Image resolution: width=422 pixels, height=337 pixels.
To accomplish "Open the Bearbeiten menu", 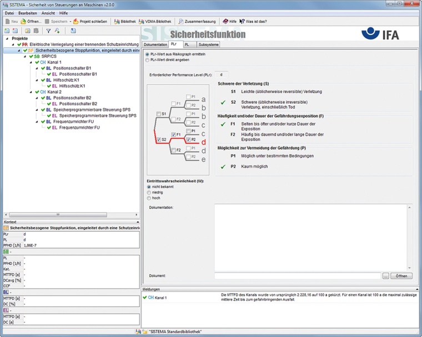I will 27,12.
